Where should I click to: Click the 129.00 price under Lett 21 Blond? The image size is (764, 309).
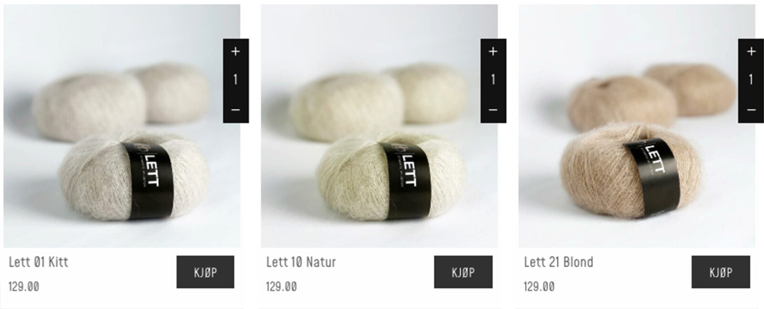pos(539,287)
